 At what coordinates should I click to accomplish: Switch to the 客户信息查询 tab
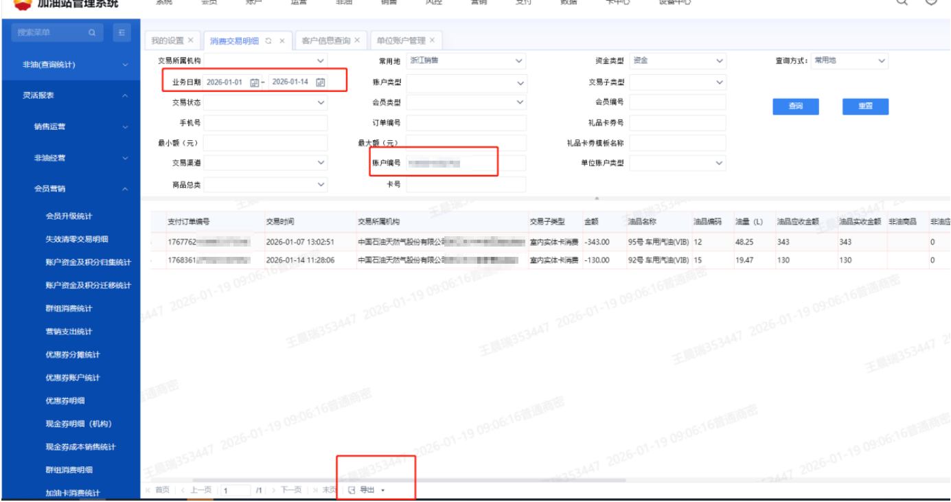pos(325,41)
